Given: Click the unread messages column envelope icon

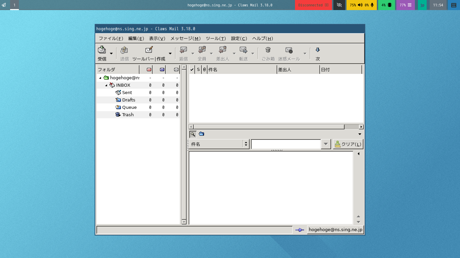Looking at the screenshot, I should click(162, 70).
